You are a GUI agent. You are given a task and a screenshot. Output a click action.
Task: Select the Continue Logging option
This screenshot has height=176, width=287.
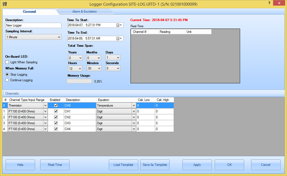[7, 80]
